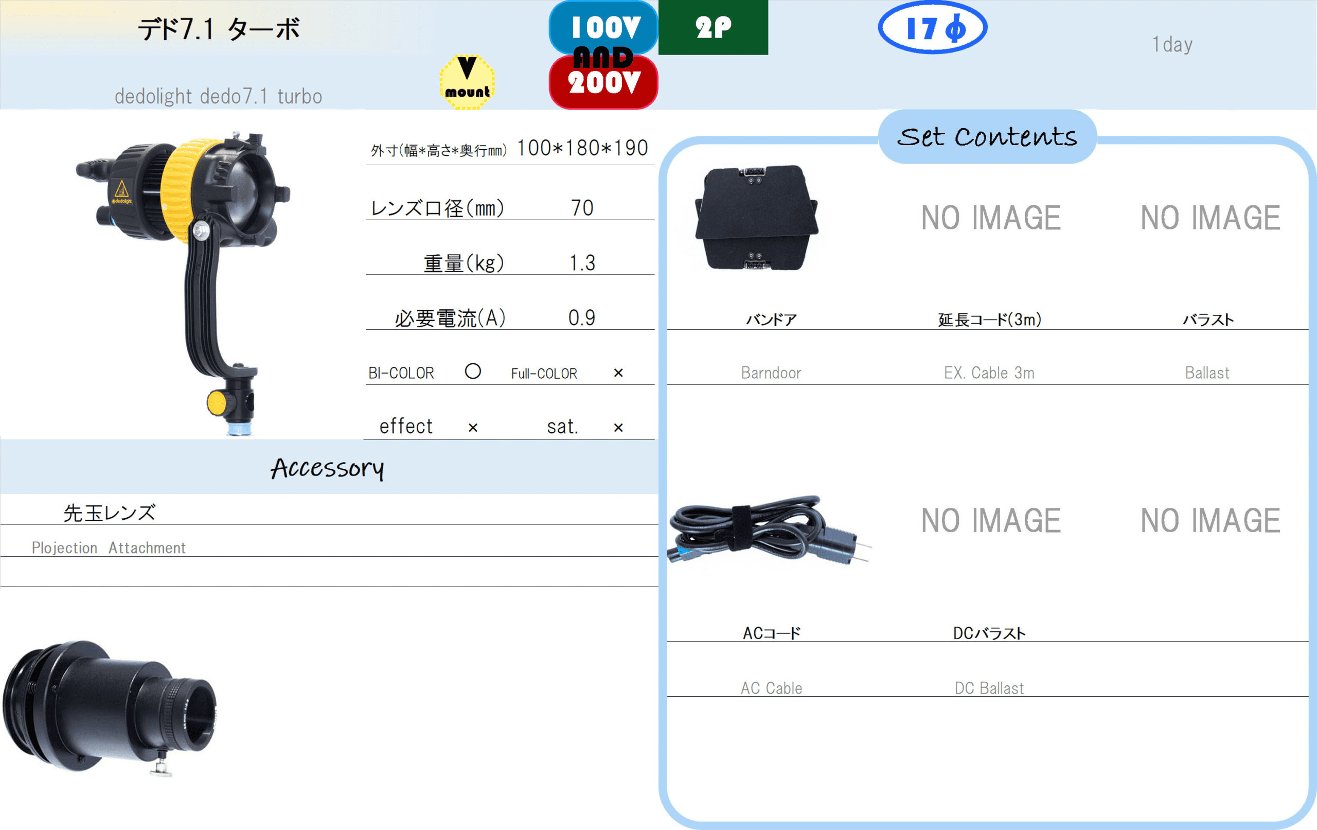Click the × mark beside Full-COLOR
Viewport: 1317px width, 830px height.
(x=618, y=373)
